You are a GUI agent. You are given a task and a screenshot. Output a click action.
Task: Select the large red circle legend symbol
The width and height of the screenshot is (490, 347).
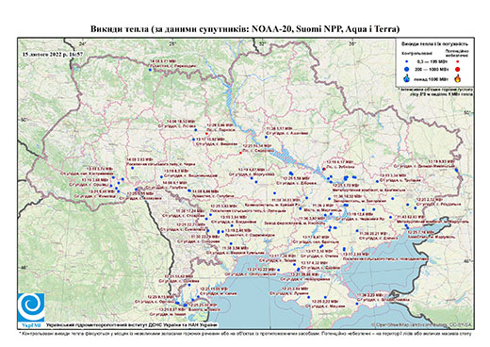[x=458, y=70]
